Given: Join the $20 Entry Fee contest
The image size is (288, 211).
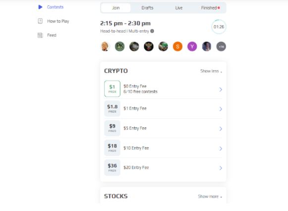Looking at the screenshot, I should pyautogui.click(x=163, y=168).
